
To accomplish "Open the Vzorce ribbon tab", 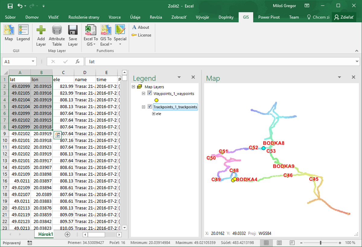I will click(x=115, y=17).
